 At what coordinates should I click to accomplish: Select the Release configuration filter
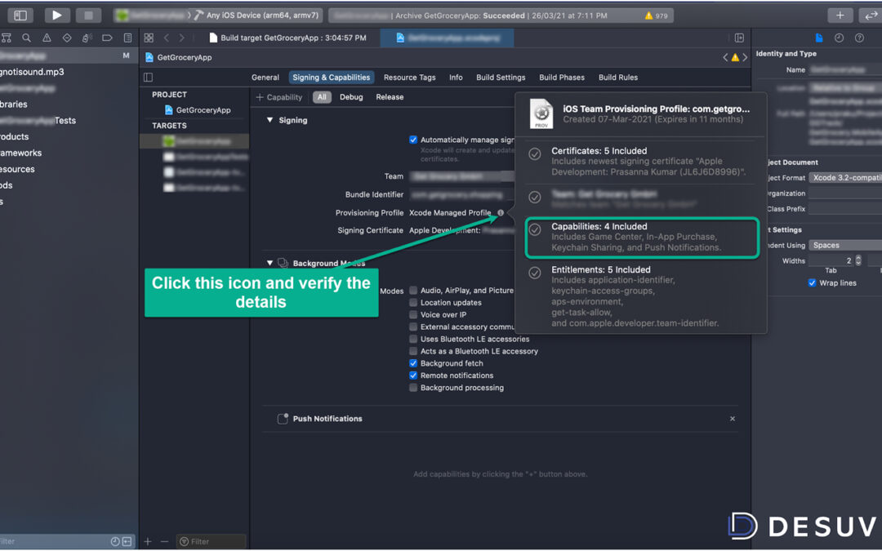[x=390, y=97]
